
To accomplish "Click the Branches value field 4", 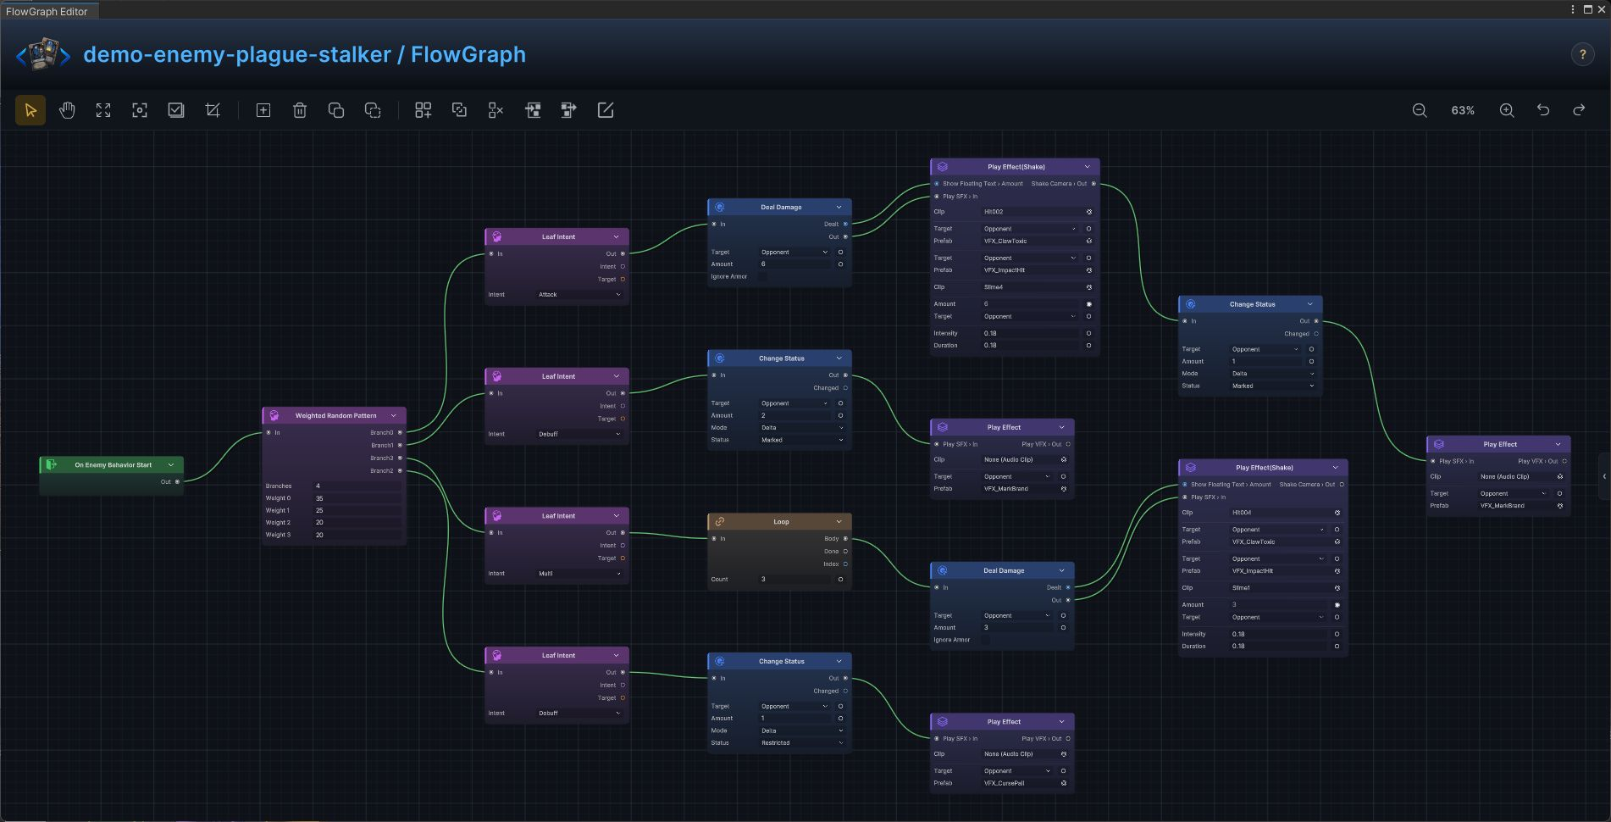I will (x=357, y=486).
